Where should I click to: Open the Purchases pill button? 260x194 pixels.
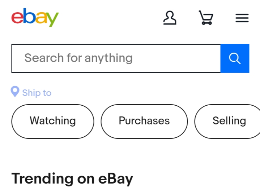coord(144,121)
